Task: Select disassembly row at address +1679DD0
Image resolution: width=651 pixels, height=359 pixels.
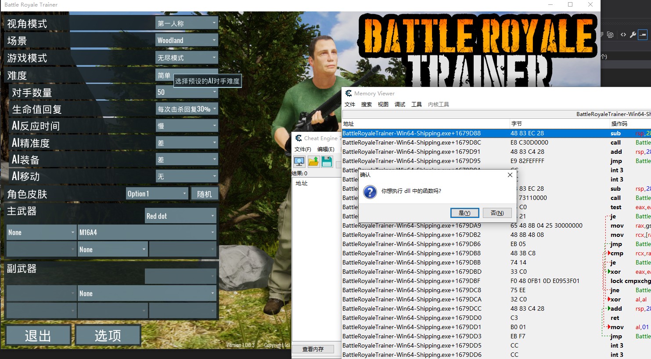Action: pyautogui.click(x=496, y=318)
